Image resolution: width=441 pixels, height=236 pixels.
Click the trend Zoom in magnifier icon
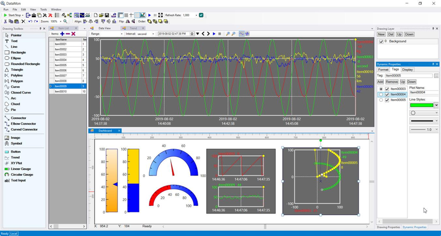coord(228,34)
